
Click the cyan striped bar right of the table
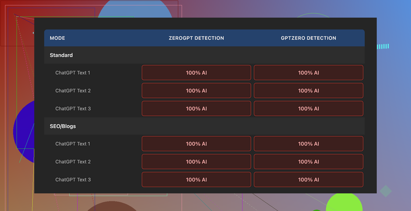[383, 46]
